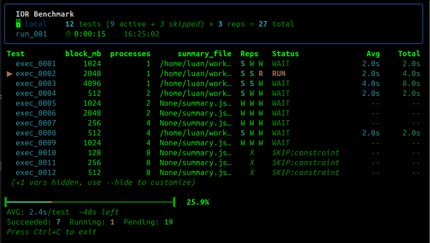Click the progress bar at 25.9%

90,202
